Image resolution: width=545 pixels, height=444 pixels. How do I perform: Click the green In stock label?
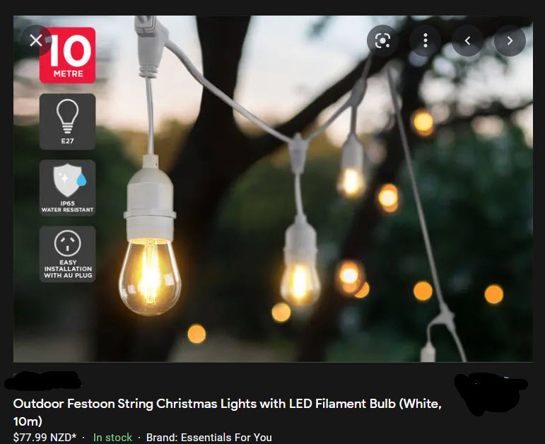tap(112, 438)
